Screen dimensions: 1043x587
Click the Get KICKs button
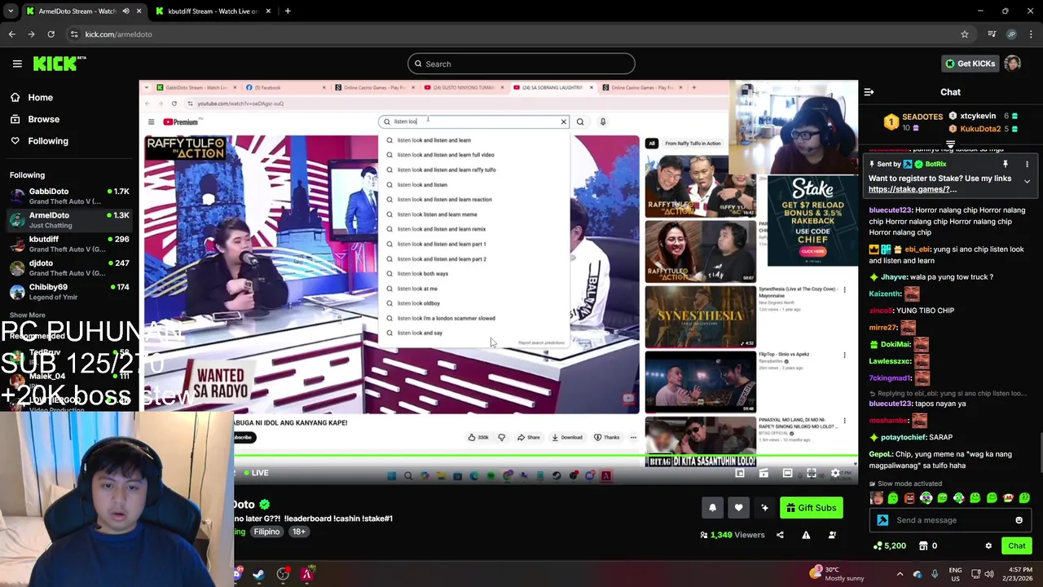pos(970,64)
